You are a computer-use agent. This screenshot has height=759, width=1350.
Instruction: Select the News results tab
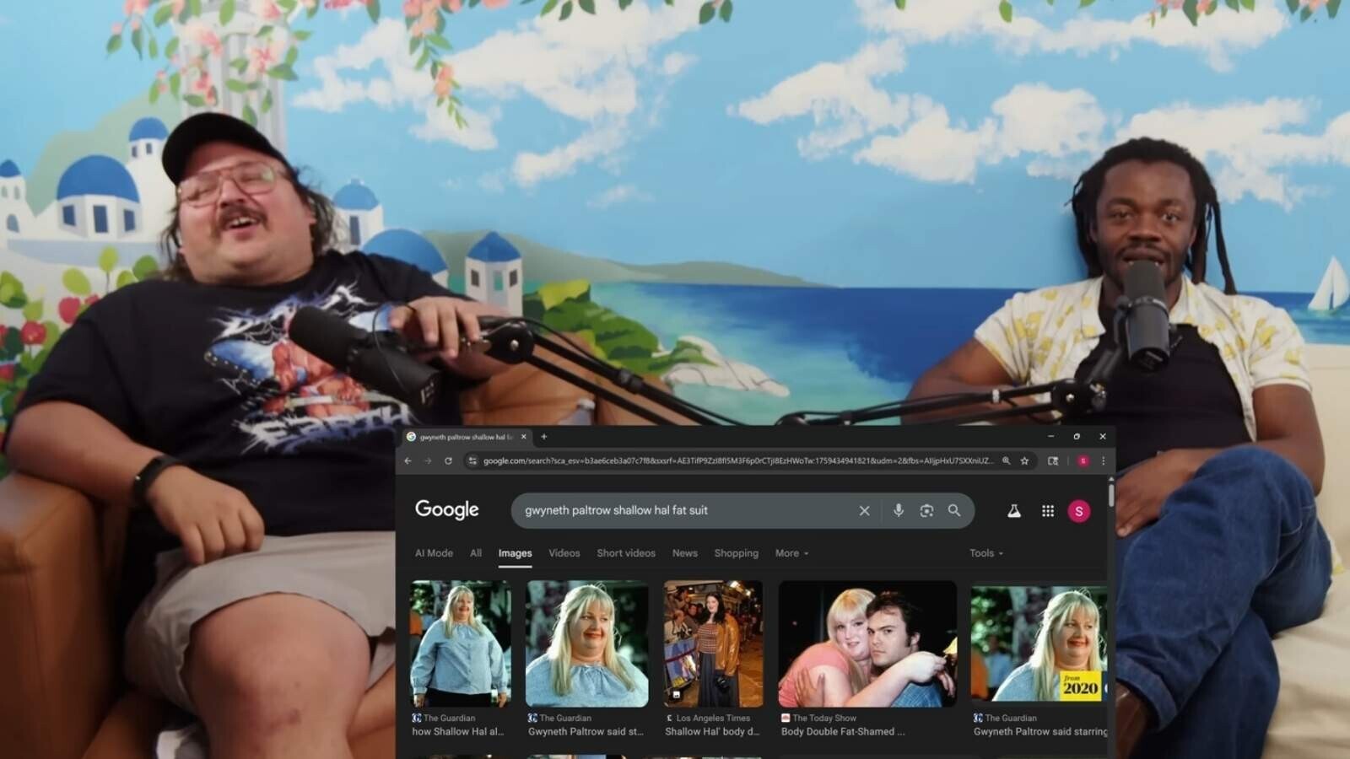point(684,553)
